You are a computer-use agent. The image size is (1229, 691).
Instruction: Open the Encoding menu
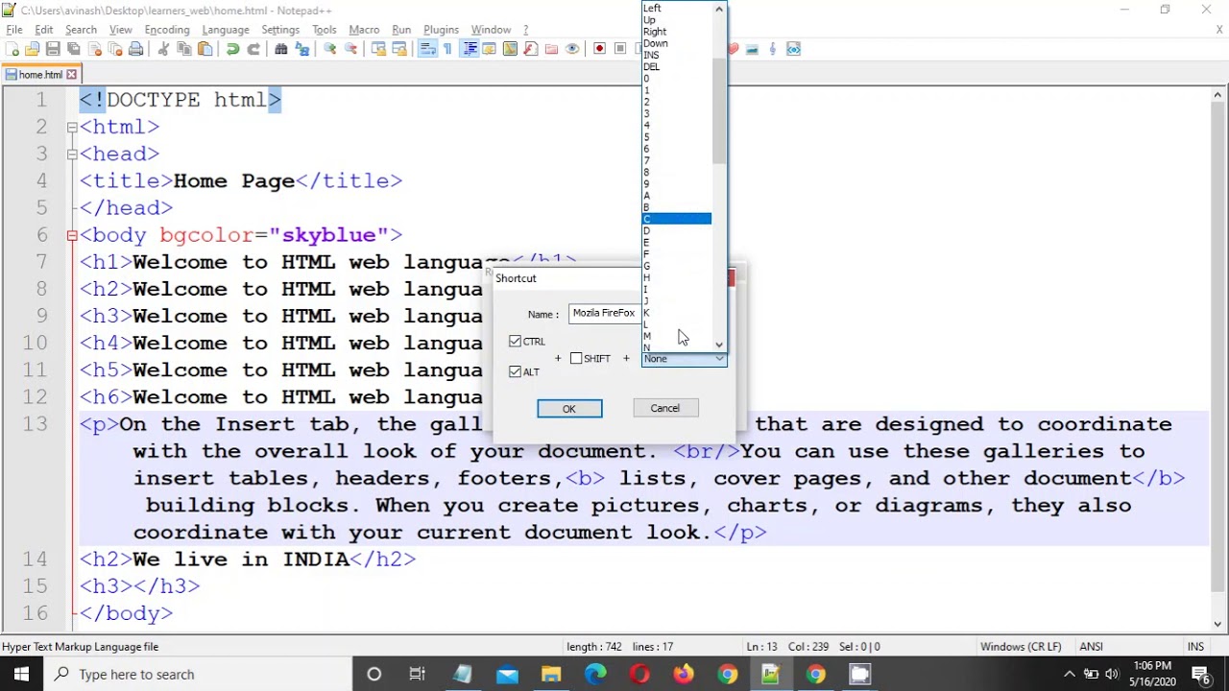(x=167, y=30)
